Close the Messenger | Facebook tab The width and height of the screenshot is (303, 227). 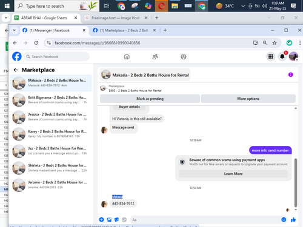pyautogui.click(x=84, y=30)
